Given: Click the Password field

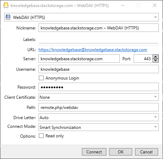Looking at the screenshot, I should 99,87.
